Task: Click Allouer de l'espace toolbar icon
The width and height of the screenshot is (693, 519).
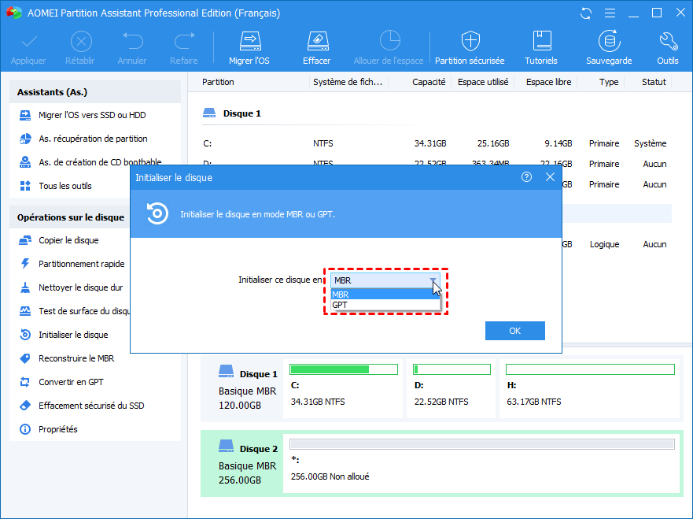Action: point(389,41)
